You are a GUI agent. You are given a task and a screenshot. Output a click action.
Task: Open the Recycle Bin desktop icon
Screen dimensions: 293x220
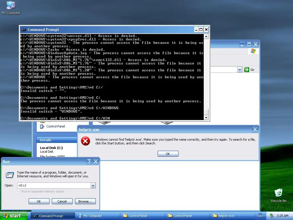pyautogui.click(x=279, y=196)
